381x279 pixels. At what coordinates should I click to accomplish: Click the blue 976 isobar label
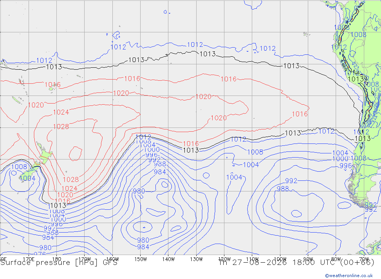coord(40,253)
